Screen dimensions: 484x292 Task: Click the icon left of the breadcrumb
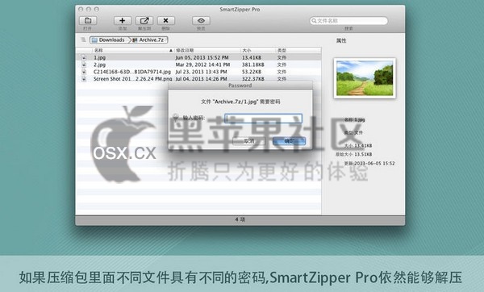tap(83, 40)
